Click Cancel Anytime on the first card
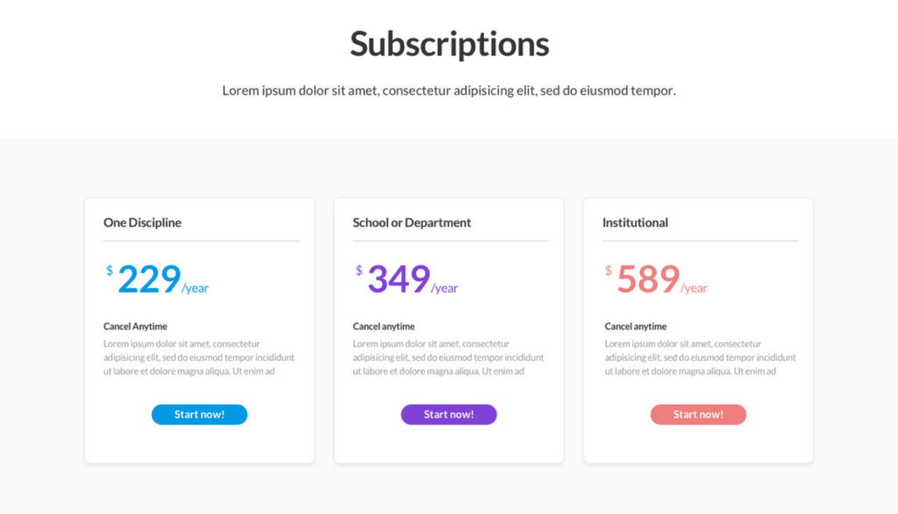This screenshot has height=514, width=898. point(135,325)
